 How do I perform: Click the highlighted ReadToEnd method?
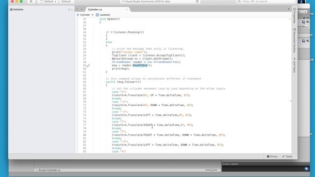[x=140, y=65]
